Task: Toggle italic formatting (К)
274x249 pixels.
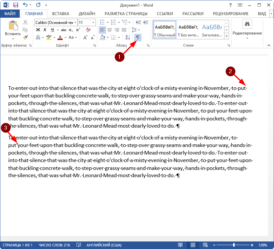Action: [x=44, y=30]
